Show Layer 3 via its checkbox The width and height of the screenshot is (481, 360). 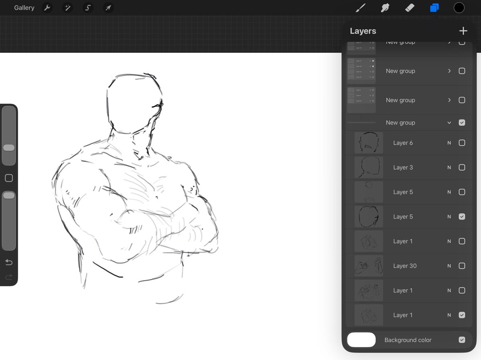462,167
